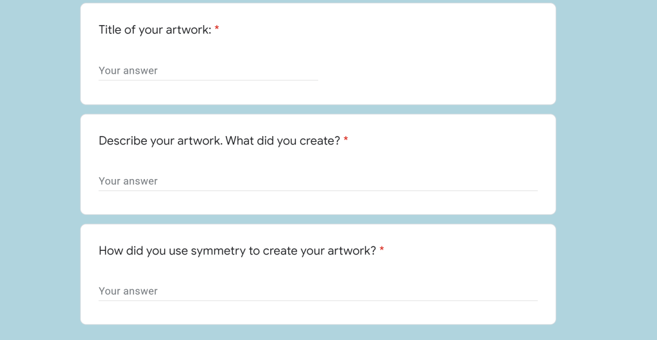
Task: Click the required asterisk after "What did you create?"
Action: pos(346,140)
